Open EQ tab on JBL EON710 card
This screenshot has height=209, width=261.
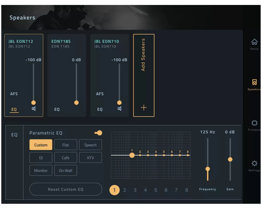pyautogui.click(x=100, y=109)
